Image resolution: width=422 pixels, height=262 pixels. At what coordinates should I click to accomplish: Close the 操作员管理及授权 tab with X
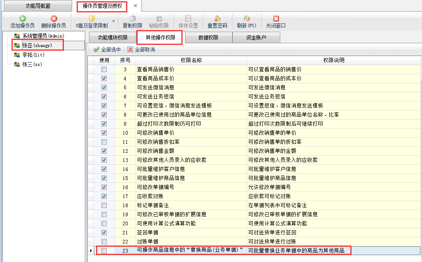pyautogui.click(x=135, y=6)
